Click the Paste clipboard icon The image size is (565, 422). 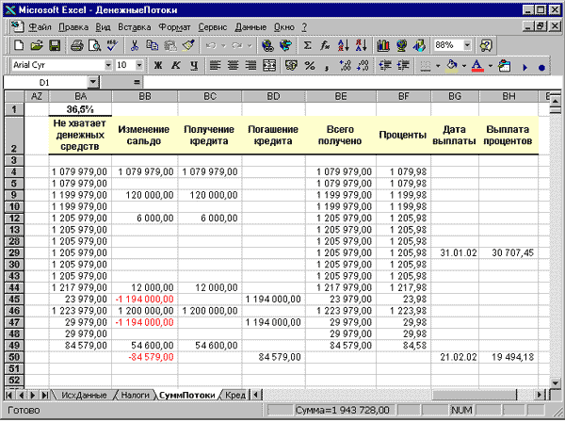click(170, 46)
